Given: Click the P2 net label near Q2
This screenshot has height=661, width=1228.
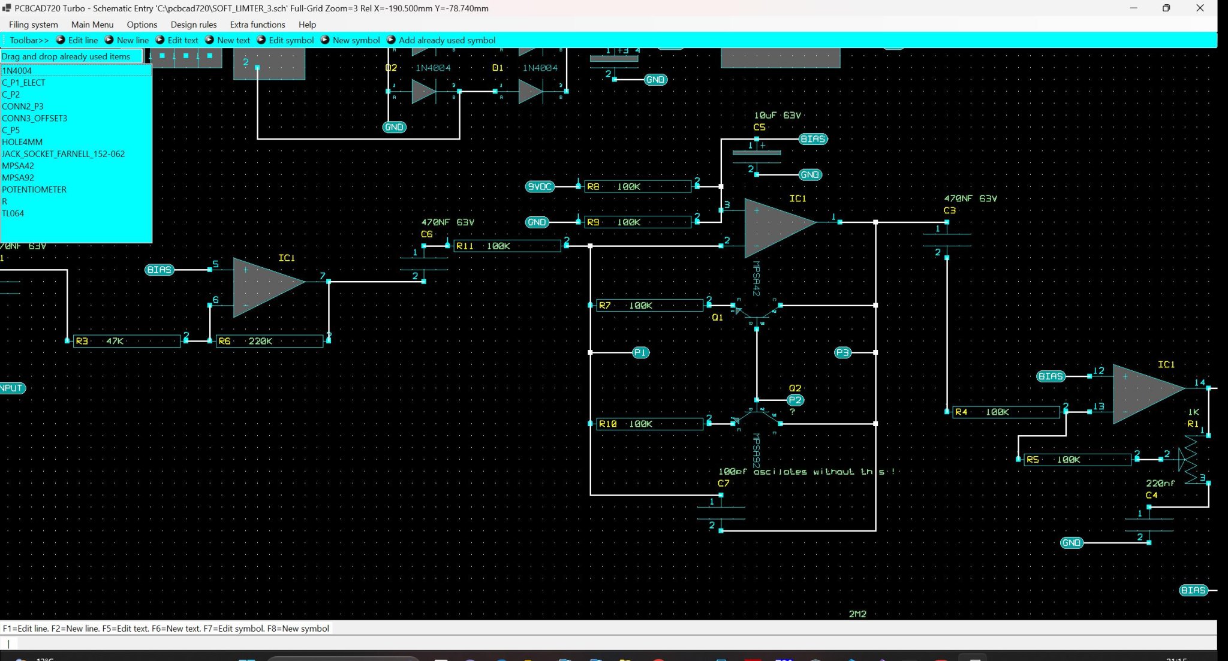Looking at the screenshot, I should [x=795, y=400].
